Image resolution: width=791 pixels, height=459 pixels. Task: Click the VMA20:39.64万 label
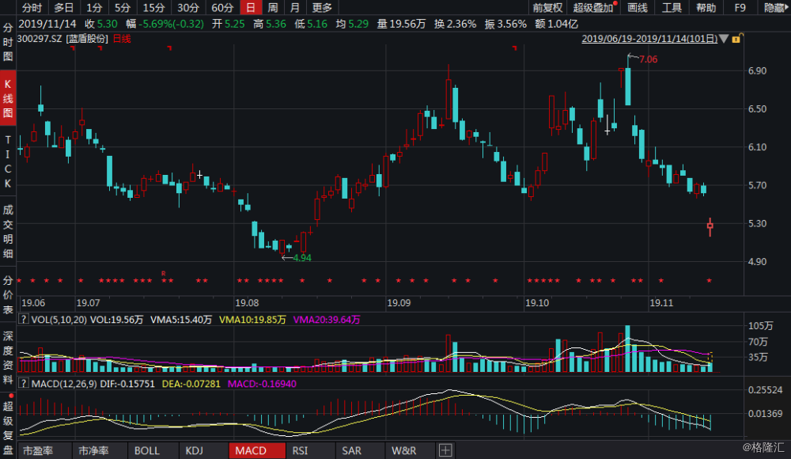pyautogui.click(x=327, y=320)
